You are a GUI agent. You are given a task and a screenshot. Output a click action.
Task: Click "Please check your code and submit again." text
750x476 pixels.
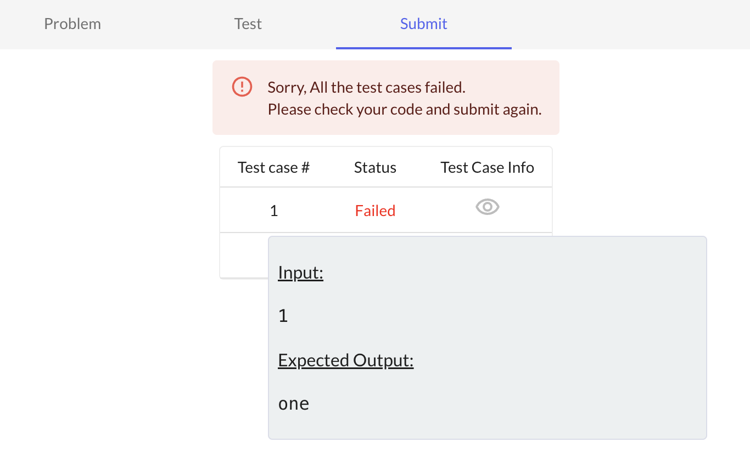click(x=405, y=110)
